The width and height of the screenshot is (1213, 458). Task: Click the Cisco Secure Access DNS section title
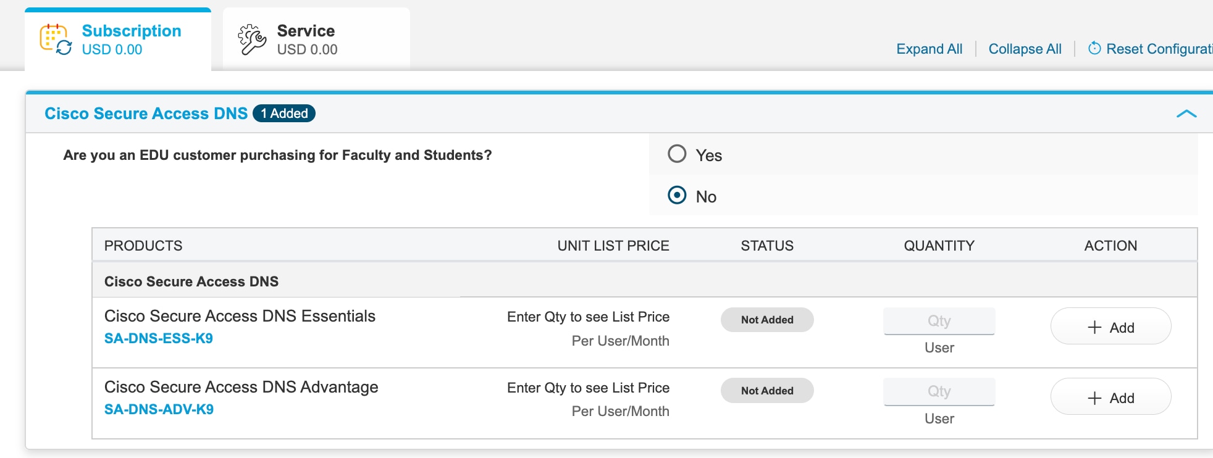pos(146,114)
